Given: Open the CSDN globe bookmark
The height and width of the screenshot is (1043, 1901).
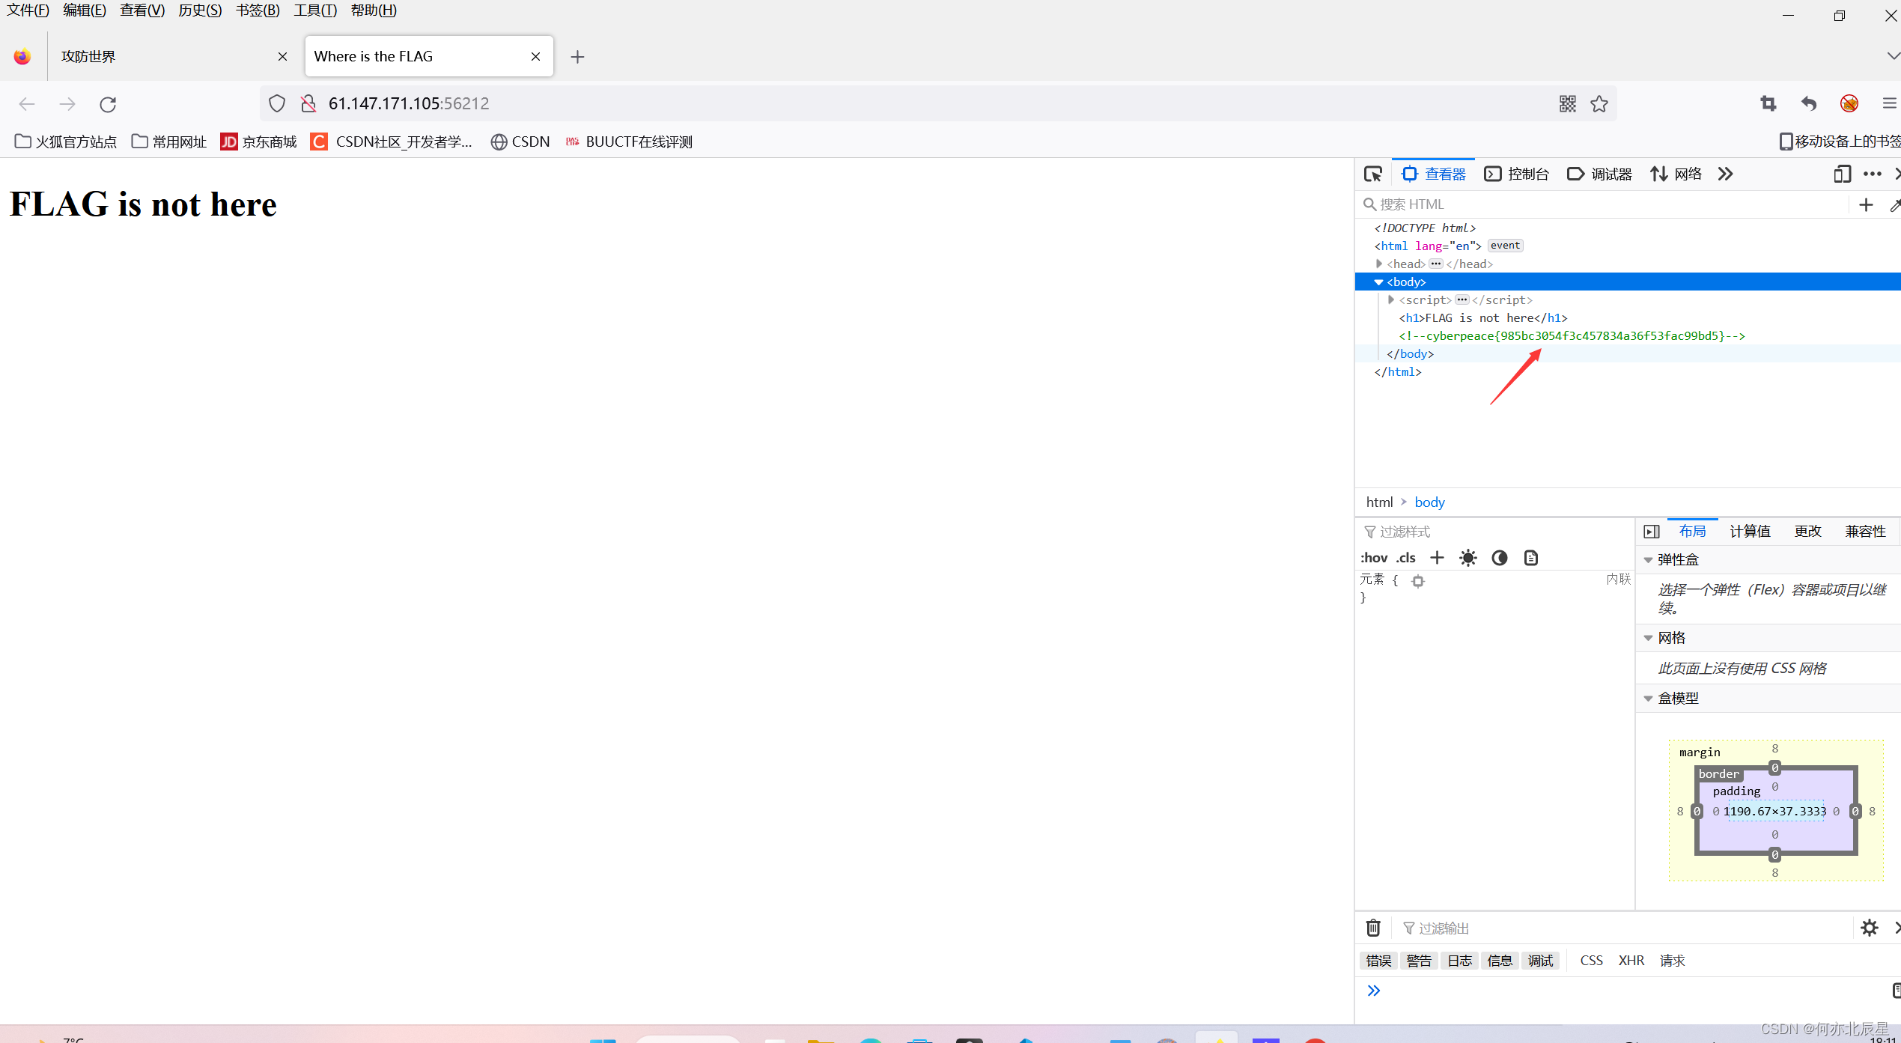Looking at the screenshot, I should coord(520,142).
